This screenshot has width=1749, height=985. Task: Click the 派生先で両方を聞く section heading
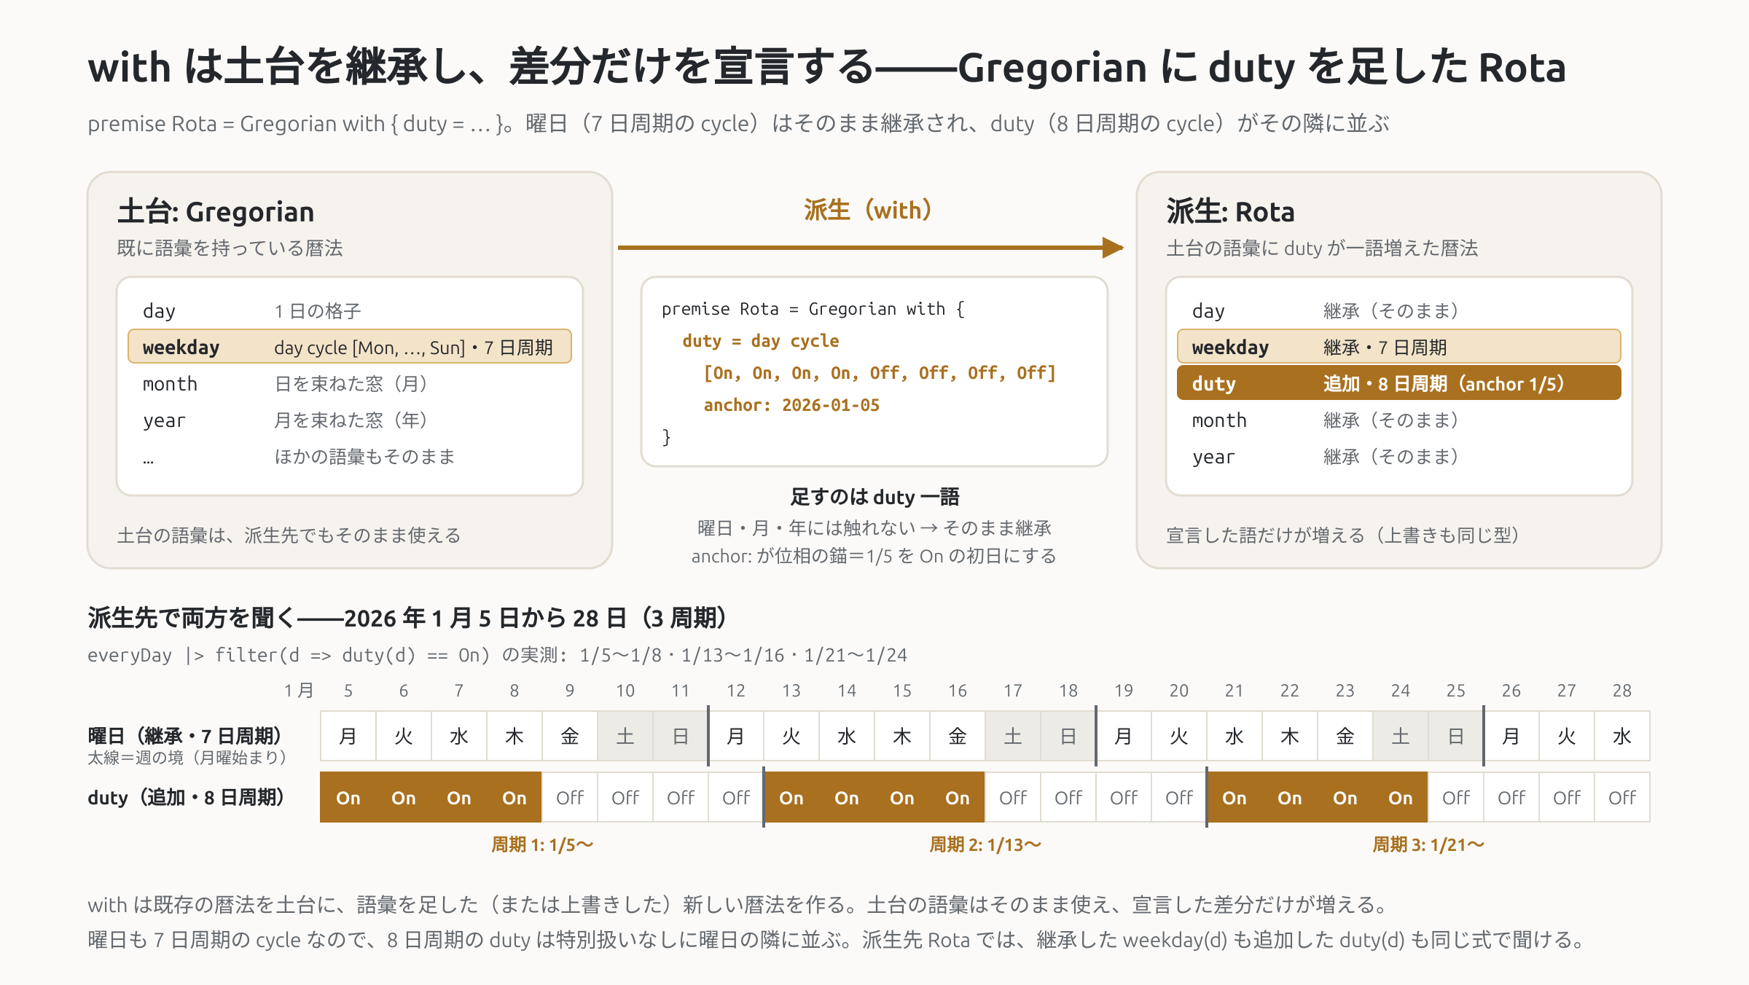[x=407, y=618]
